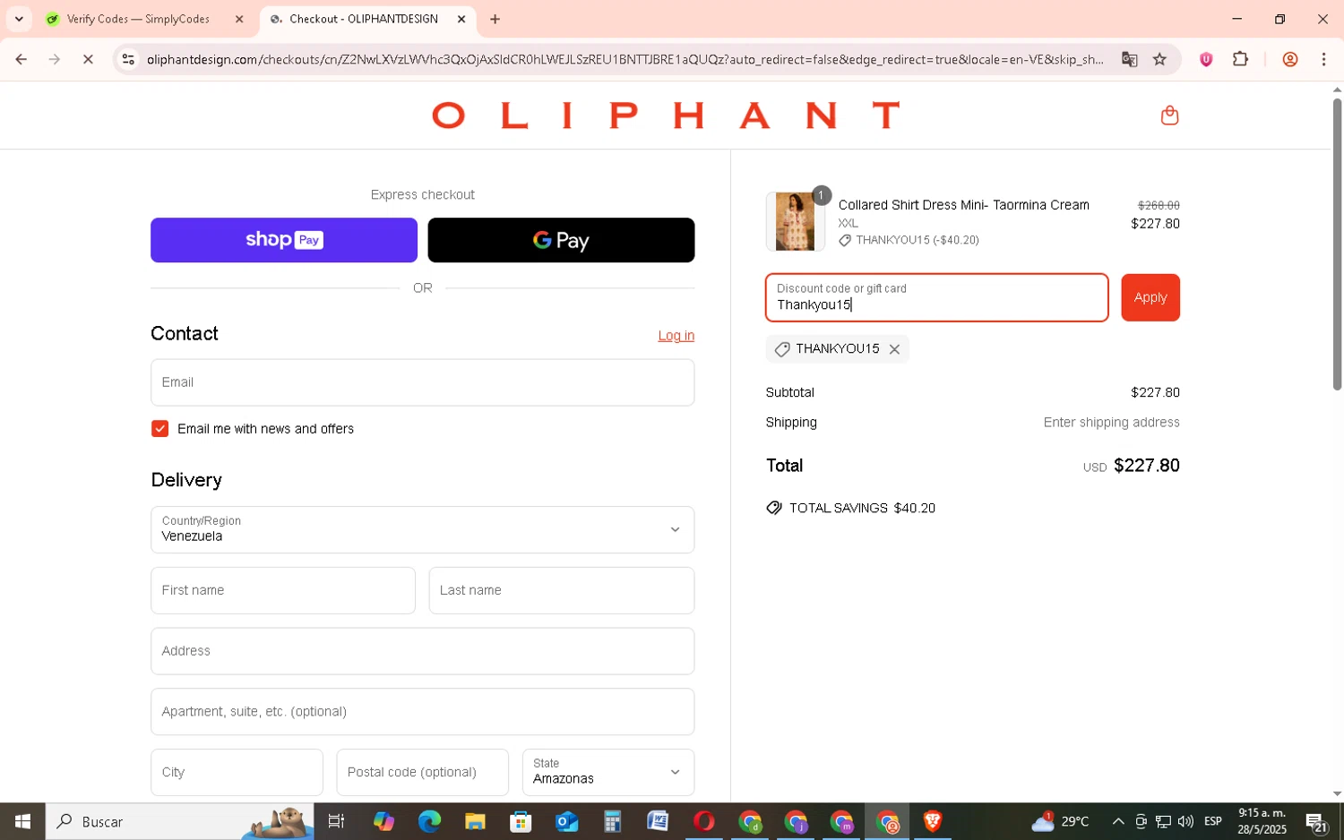Click the ESP language indicator
This screenshot has width=1344, height=840.
point(1213,821)
